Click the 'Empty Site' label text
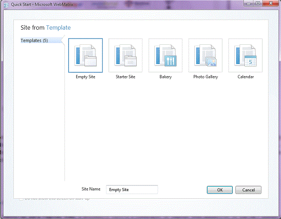The image size is (281, 219). [85, 77]
